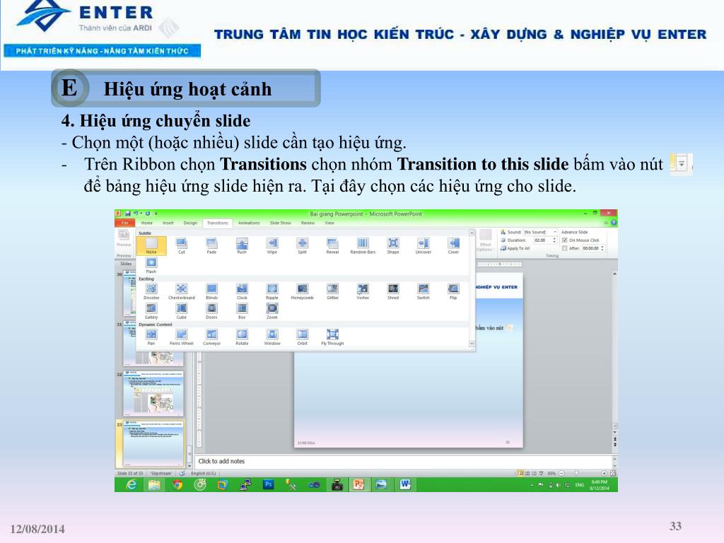This screenshot has width=724, height=543.
Task: Apply the Dissolve transition
Action: 151,291
